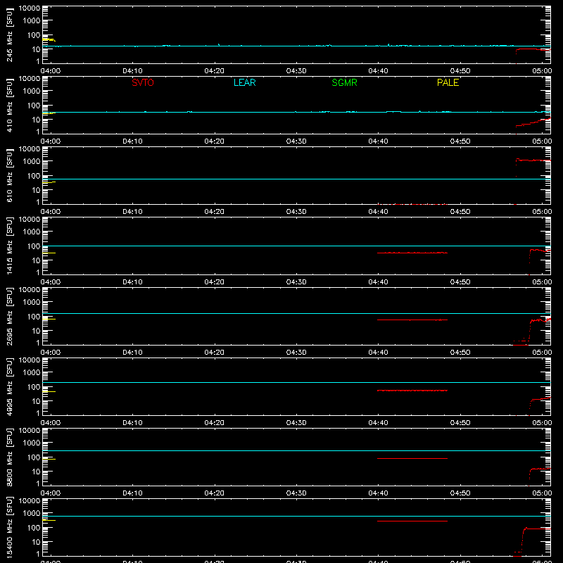Click yellow PALE segment in 15400 MHz plot
Viewport: 563px width, 563px height.
[49, 520]
